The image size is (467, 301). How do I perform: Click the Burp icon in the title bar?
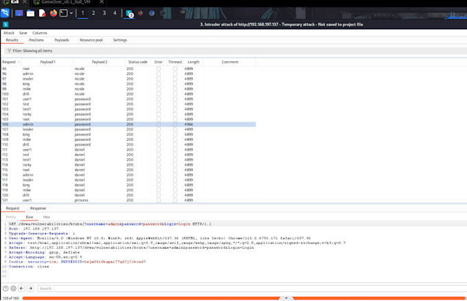5,25
